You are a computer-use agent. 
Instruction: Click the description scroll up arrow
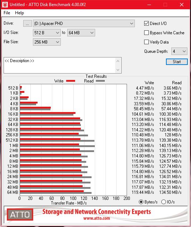pyautogui.click(x=118, y=61)
